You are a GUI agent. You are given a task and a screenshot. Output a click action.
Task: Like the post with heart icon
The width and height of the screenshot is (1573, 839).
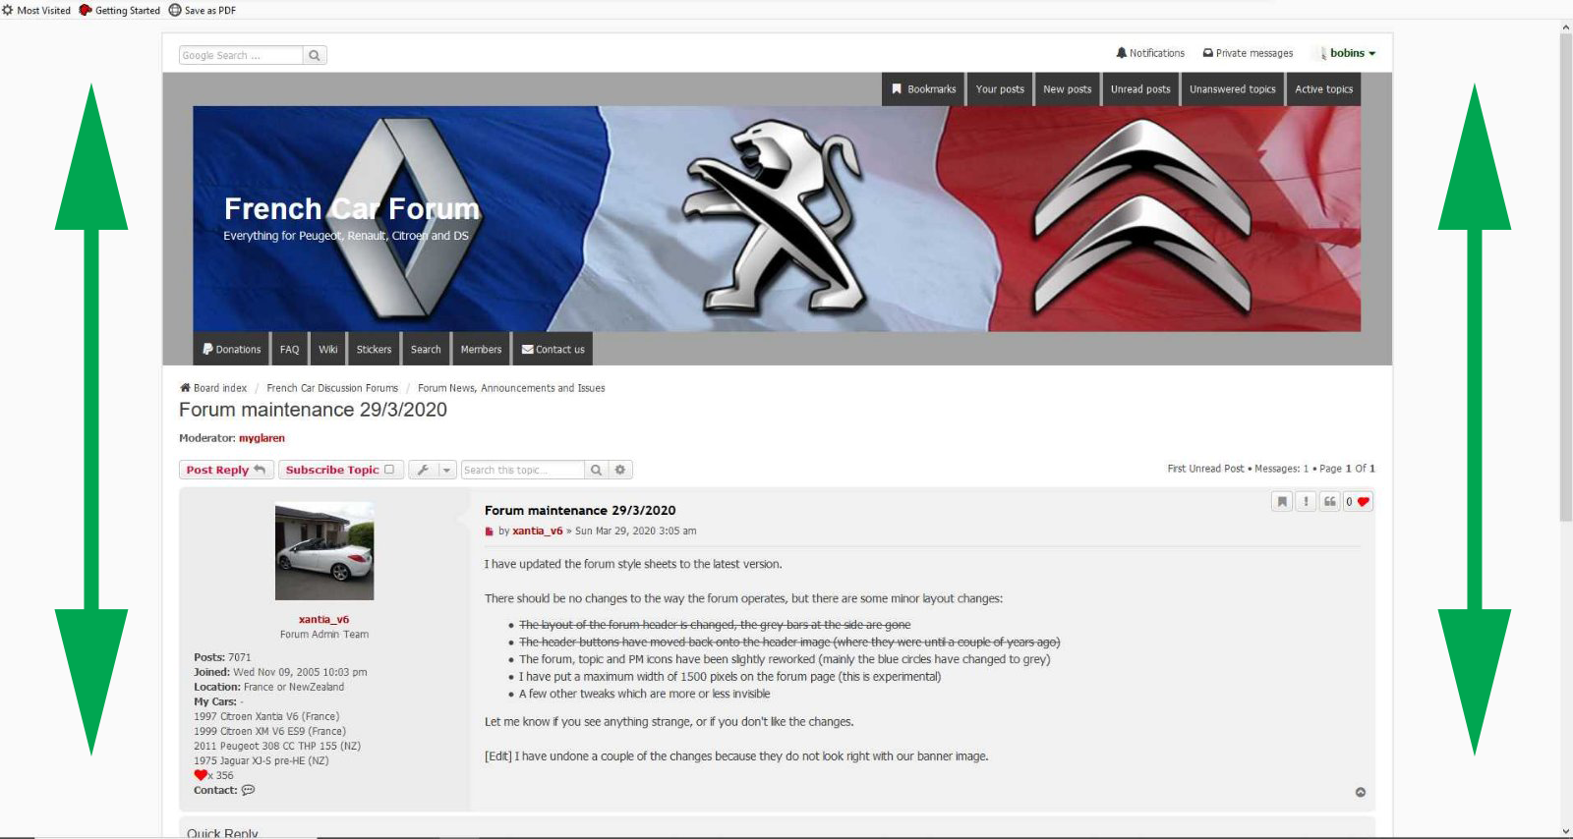pyautogui.click(x=1364, y=502)
